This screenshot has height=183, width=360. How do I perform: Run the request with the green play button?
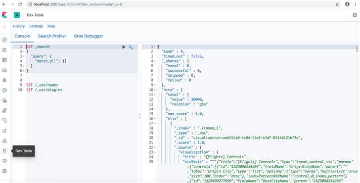(124, 47)
